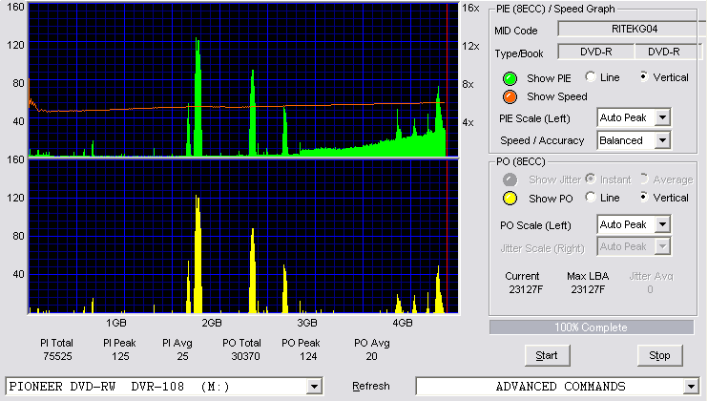Toggle the grey Show Jitter indicator
This screenshot has height=401, width=708.
point(510,179)
